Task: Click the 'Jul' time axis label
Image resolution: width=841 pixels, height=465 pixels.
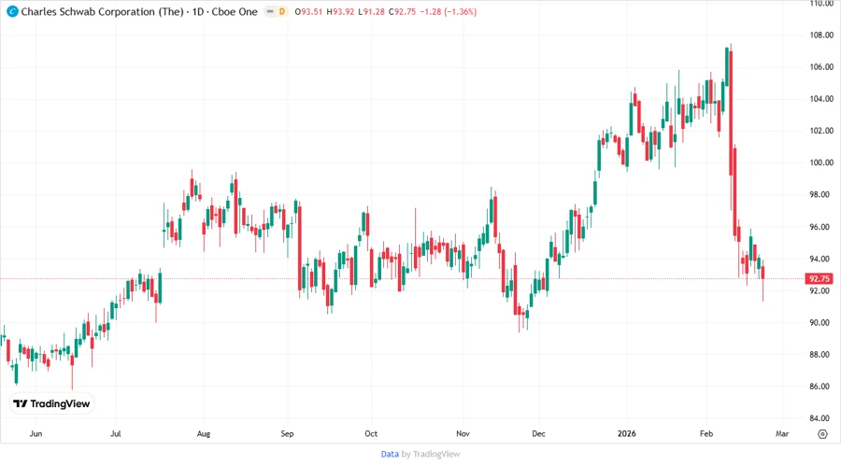Action: (x=115, y=433)
